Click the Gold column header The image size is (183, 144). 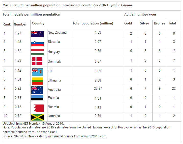point(128,23)
